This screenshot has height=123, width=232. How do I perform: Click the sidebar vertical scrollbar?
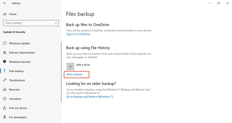[61, 72]
